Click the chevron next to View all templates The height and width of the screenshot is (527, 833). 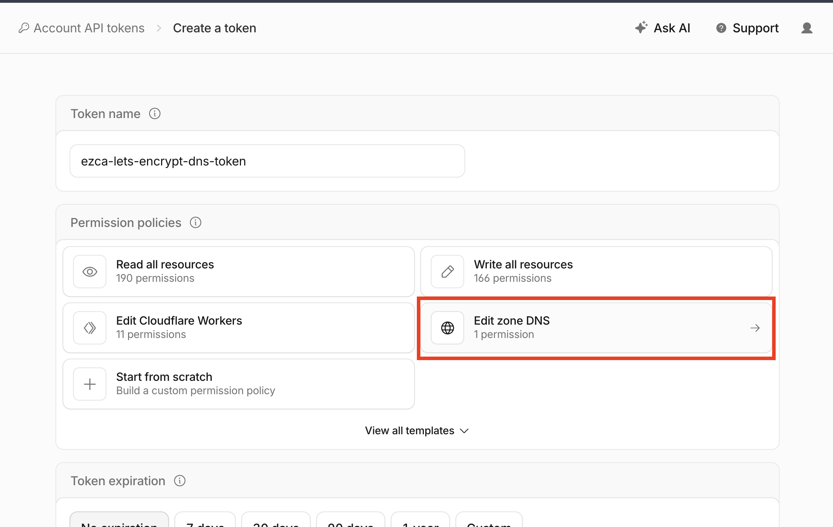[464, 431]
